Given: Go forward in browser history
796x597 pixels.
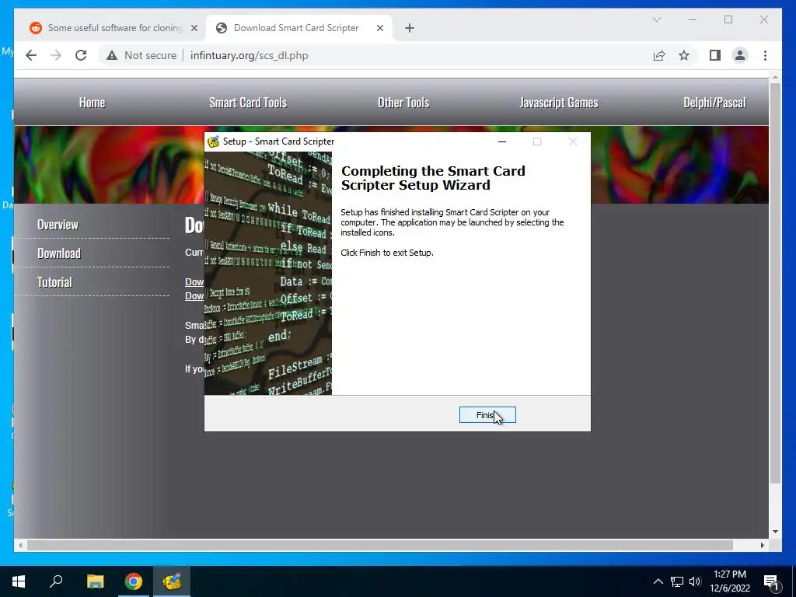Looking at the screenshot, I should pyautogui.click(x=56, y=55).
